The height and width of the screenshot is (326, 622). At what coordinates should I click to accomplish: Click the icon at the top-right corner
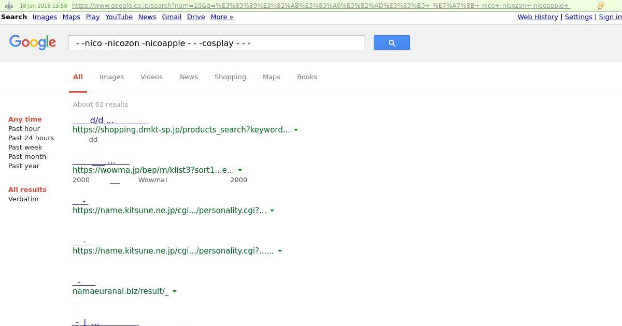pos(601,6)
